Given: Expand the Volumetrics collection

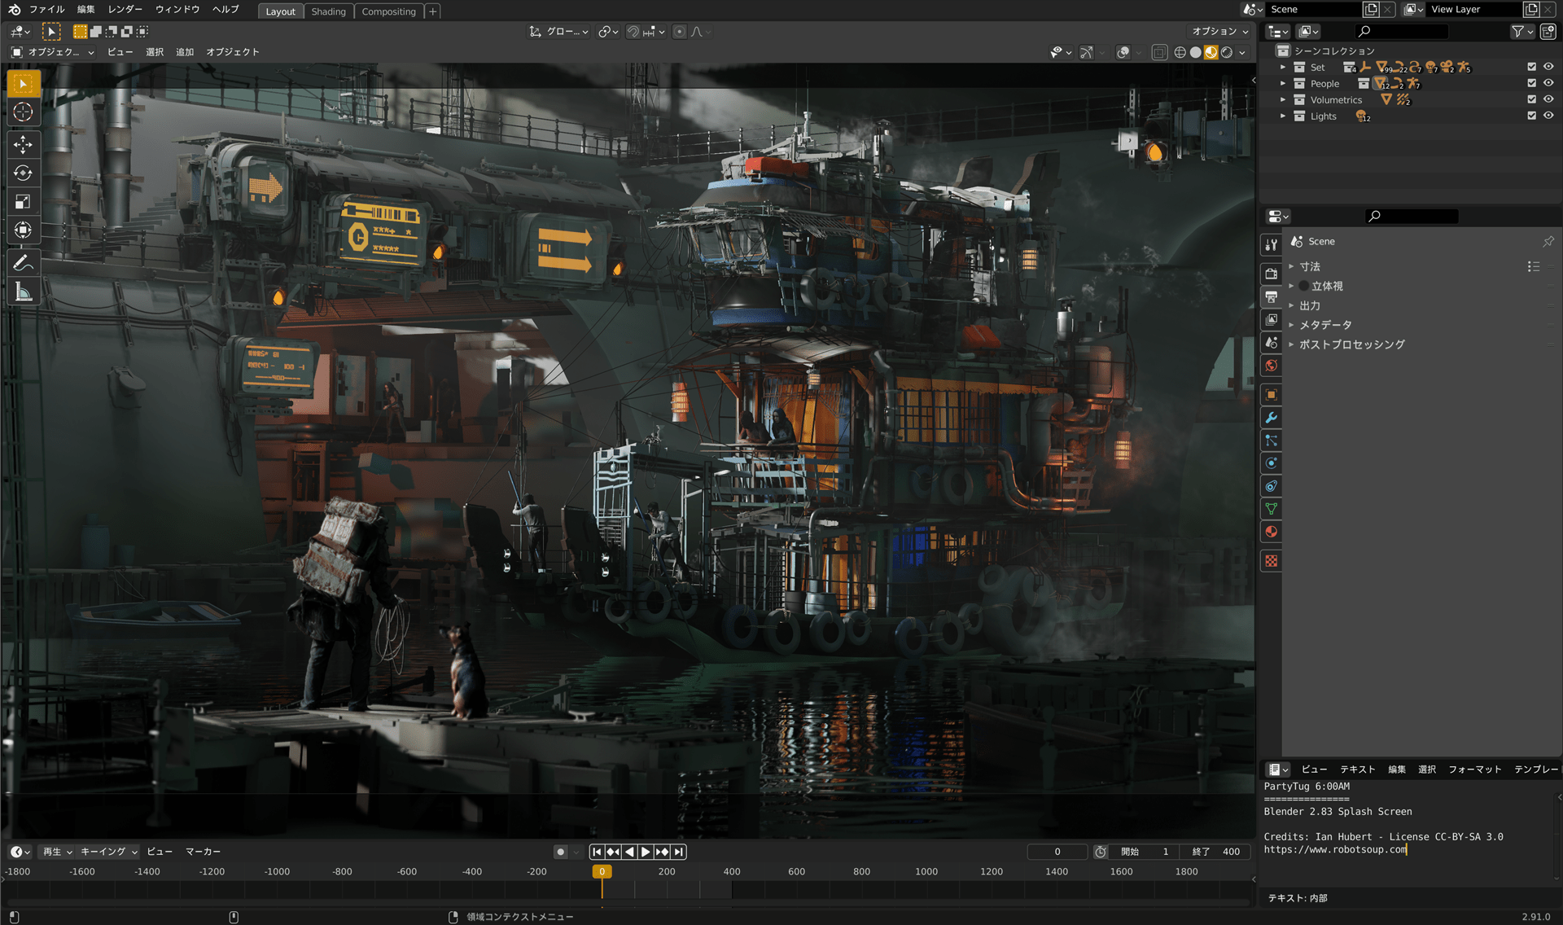Looking at the screenshot, I should [x=1283, y=100].
